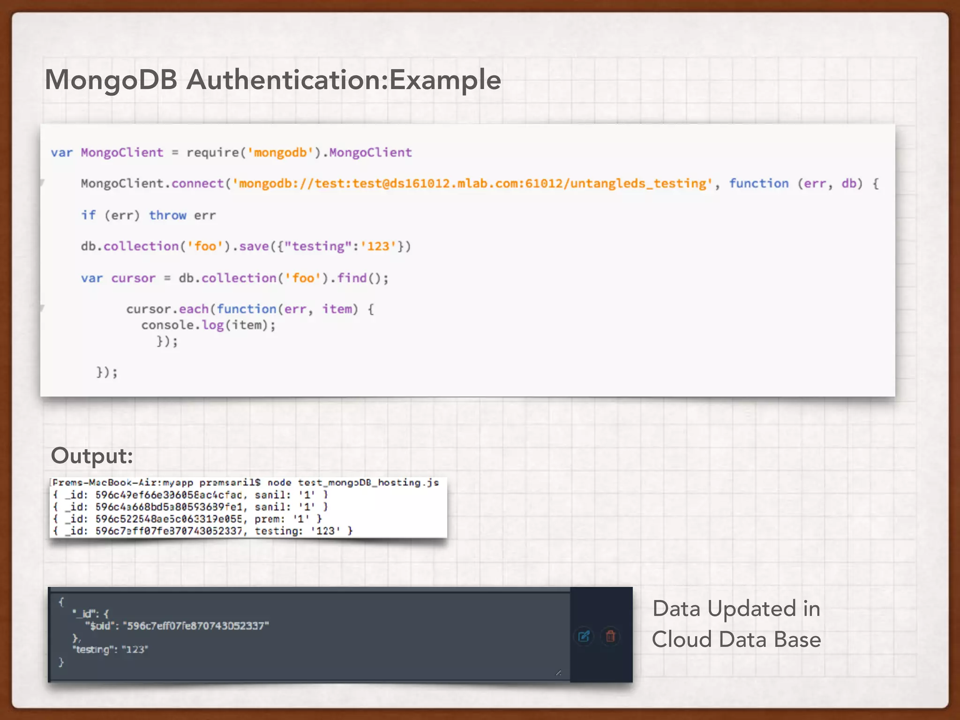Collapse the cursor.each code fold arrow
The height and width of the screenshot is (720, 960).
tap(43, 307)
